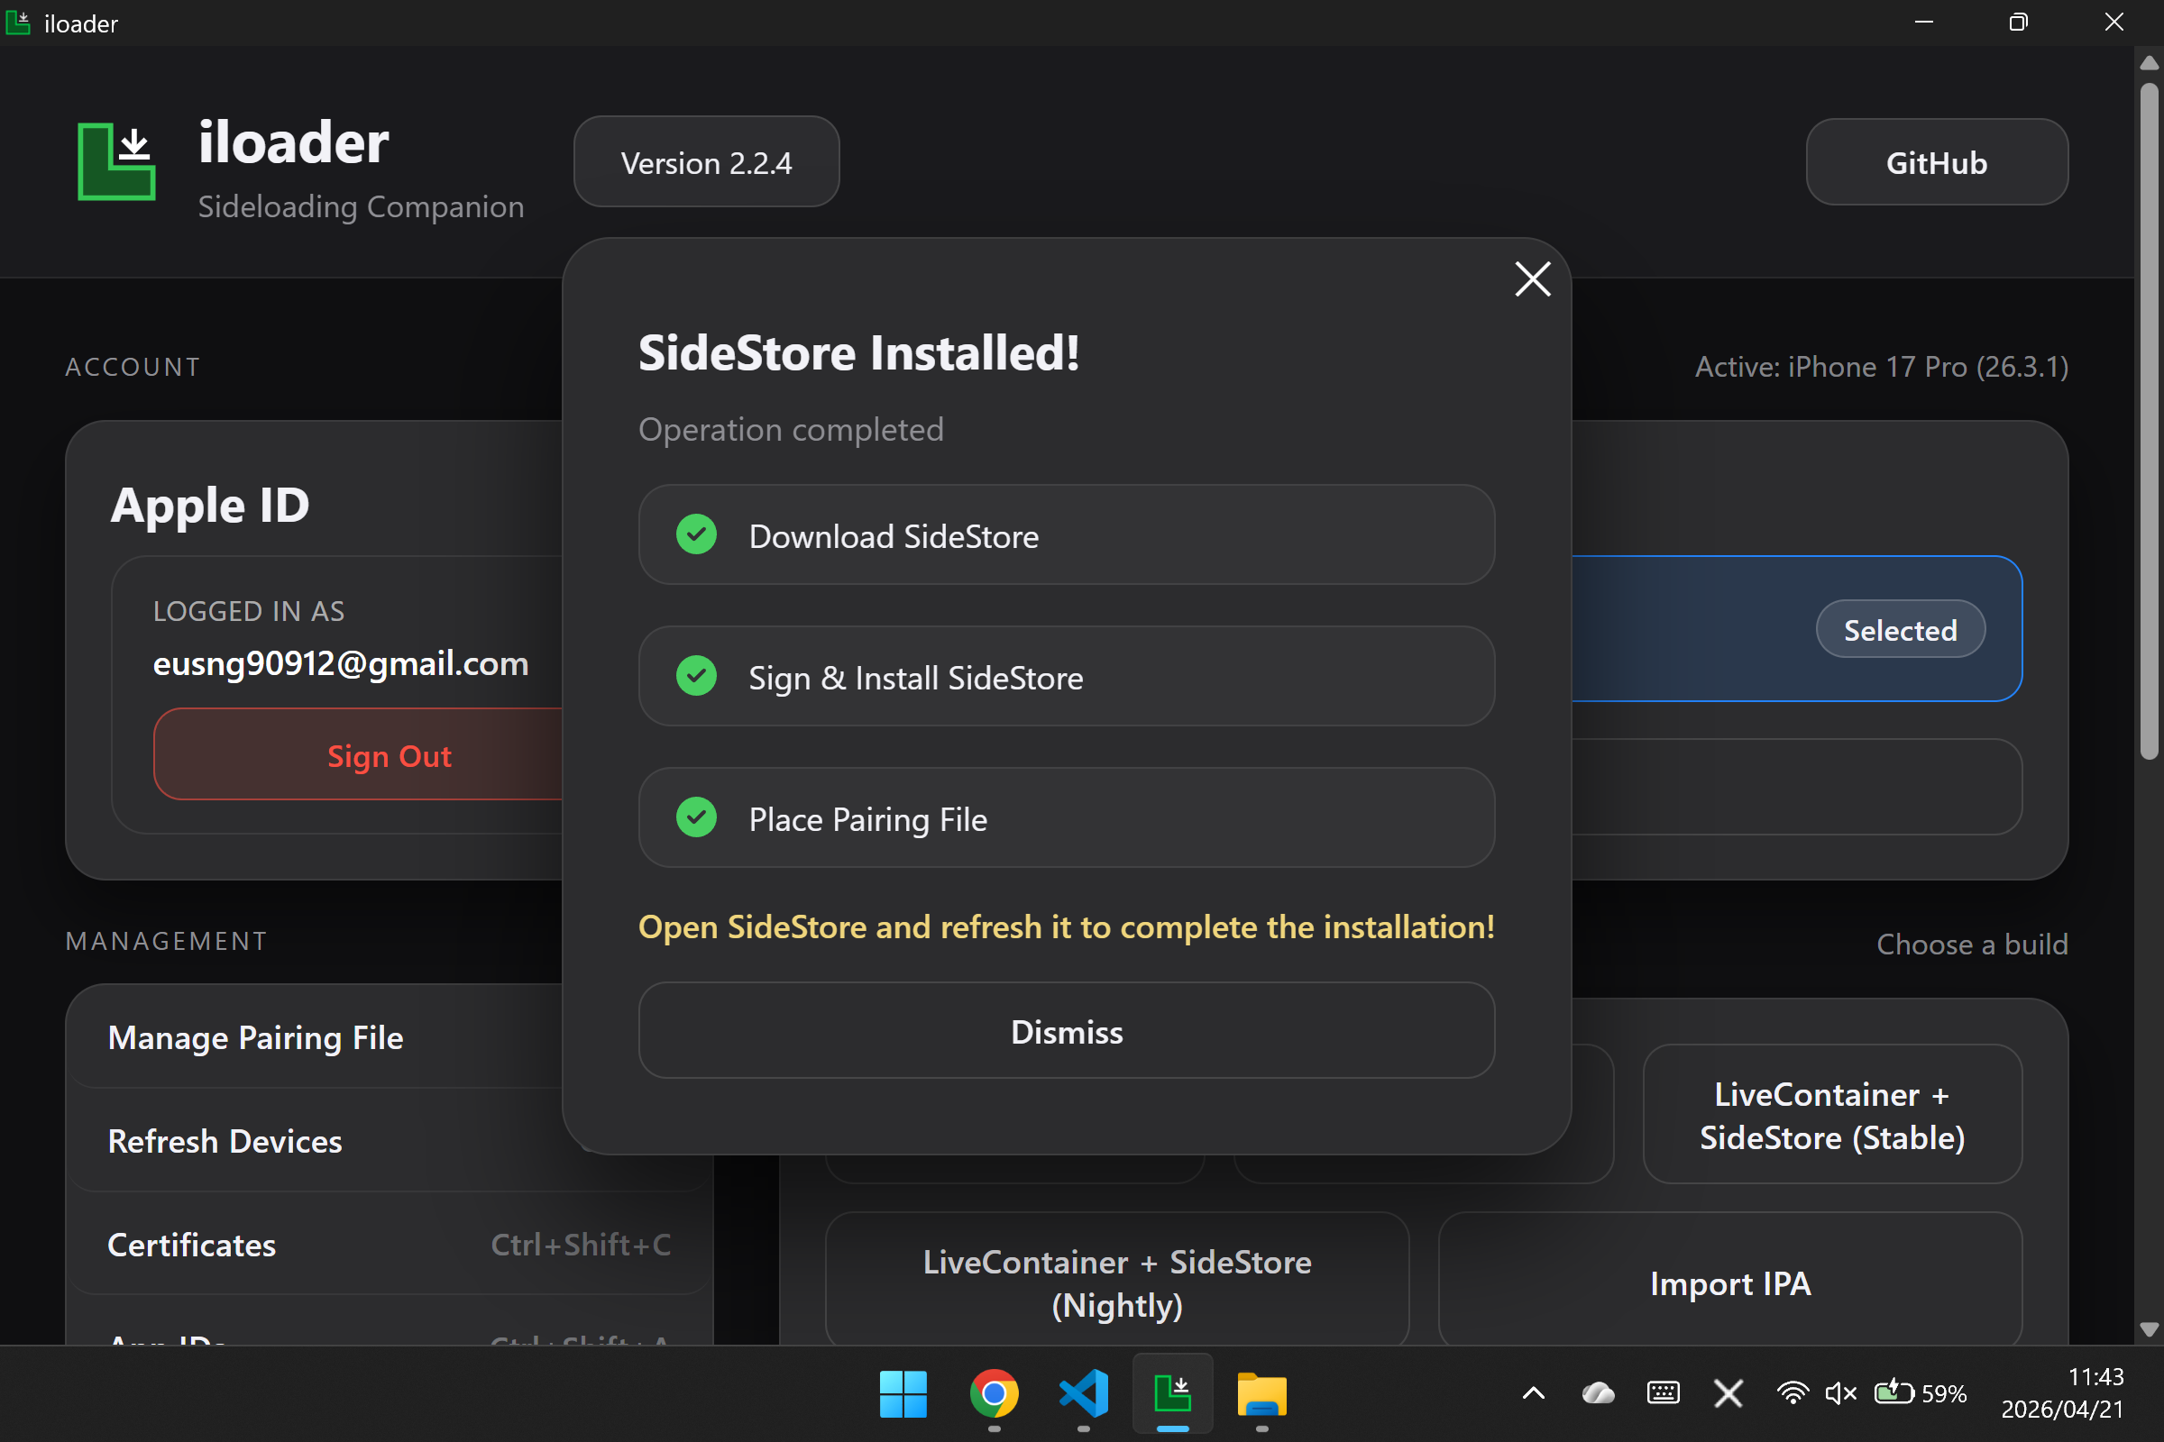The width and height of the screenshot is (2164, 1442).
Task: Show hidden system tray icons
Action: click(x=1534, y=1393)
